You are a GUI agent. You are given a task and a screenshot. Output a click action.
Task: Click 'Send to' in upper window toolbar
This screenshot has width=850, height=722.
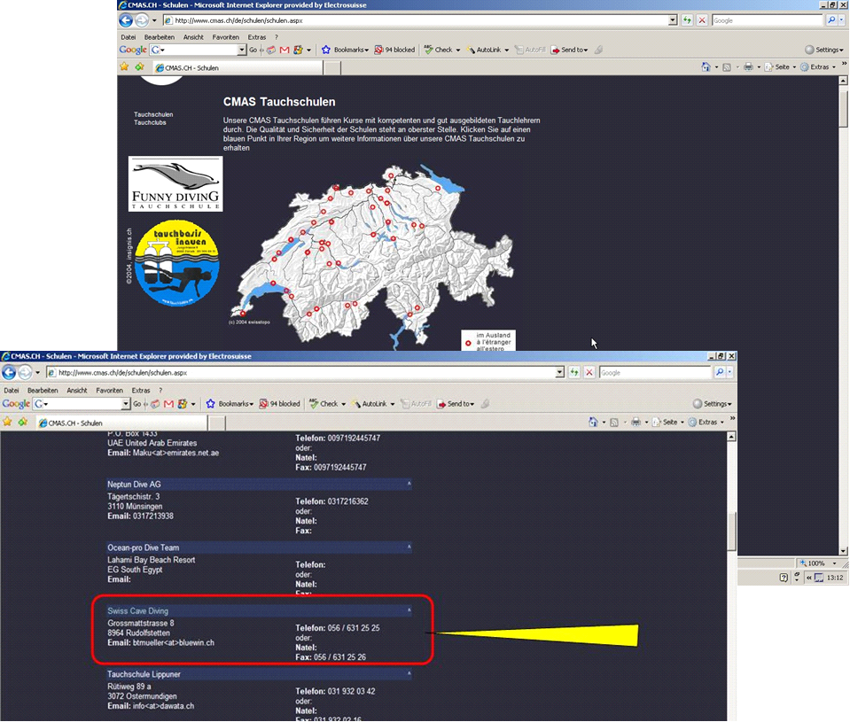(x=569, y=50)
